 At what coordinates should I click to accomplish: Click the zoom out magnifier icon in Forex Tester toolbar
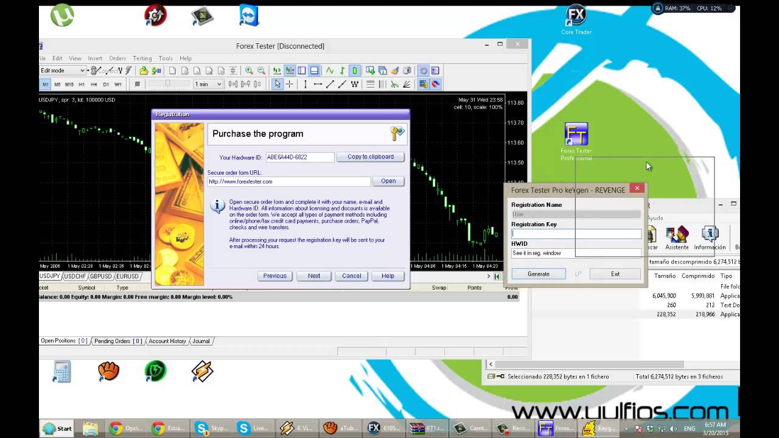(261, 71)
